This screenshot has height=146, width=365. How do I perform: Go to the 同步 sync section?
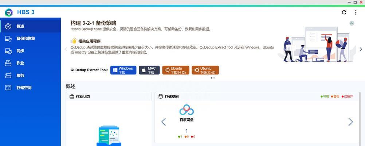30,51
